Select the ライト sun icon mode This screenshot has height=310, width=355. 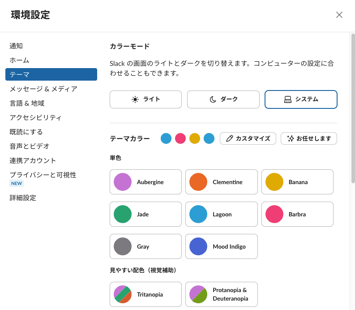click(x=145, y=99)
